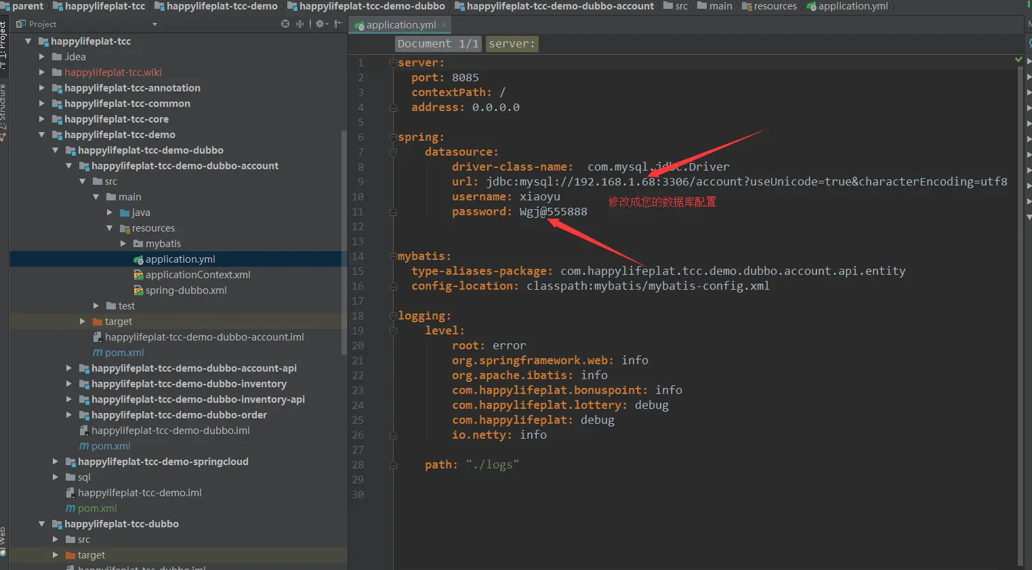
Task: Close the application.yml editor tab
Action: 444,25
